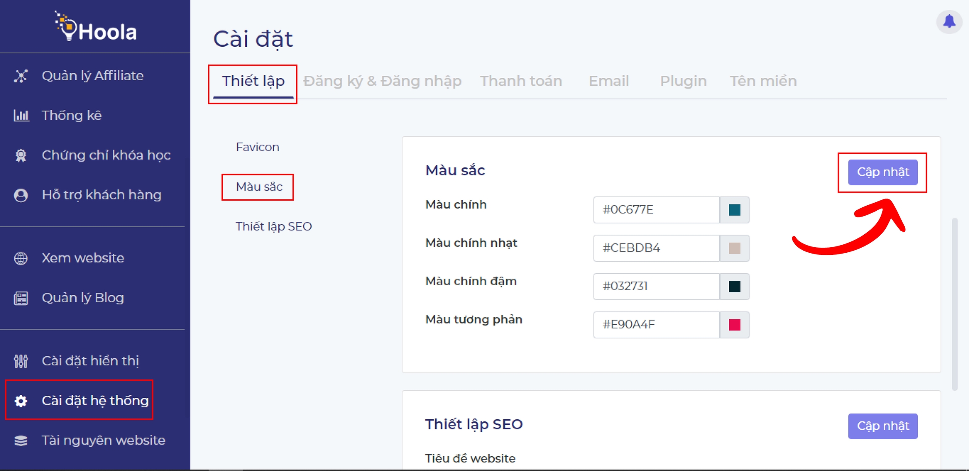969x471 pixels.
Task: Click the Thống kê bar chart icon
Action: 21,115
